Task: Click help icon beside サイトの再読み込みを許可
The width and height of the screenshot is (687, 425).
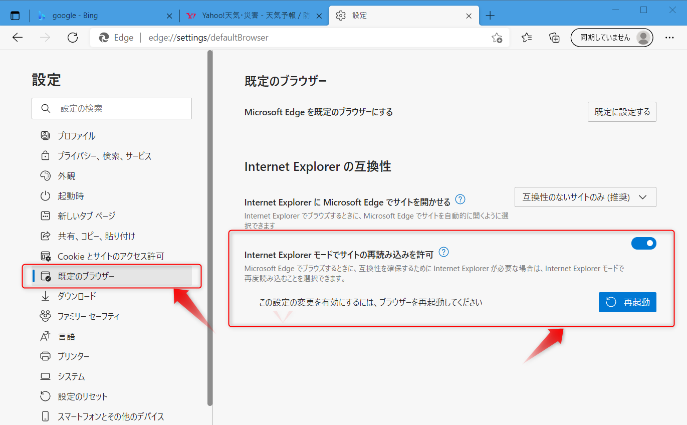Action: [443, 252]
